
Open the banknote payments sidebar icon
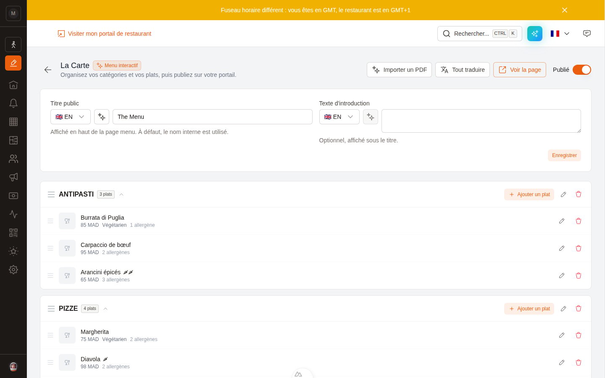[x=13, y=196]
